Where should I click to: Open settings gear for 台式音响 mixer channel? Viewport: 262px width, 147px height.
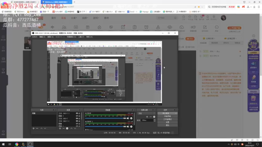tap(131, 118)
